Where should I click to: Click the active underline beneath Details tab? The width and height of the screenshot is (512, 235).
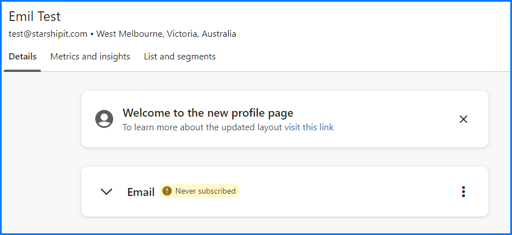tap(23, 71)
